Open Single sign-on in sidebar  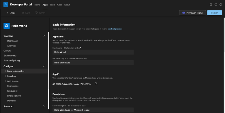(x=14, y=96)
